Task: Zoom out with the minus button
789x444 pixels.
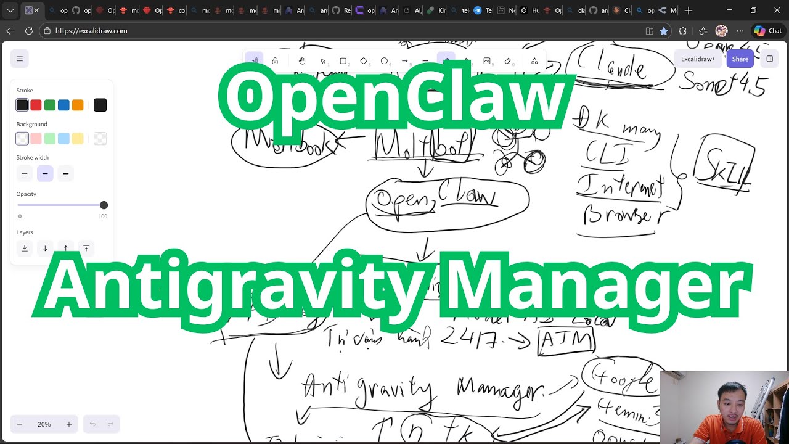Action: [20, 424]
